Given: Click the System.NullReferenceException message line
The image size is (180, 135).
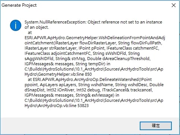Looking at the screenshot, I should coord(93,22).
